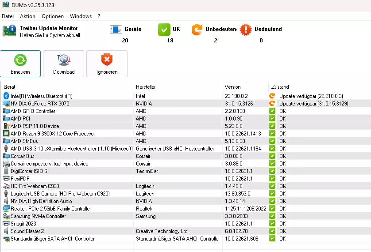Image resolution: width=371 pixels, height=252 pixels.
Task: Open the question mark help menu
Action: [x=99, y=16]
